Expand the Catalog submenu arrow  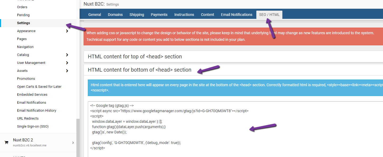[67, 55]
